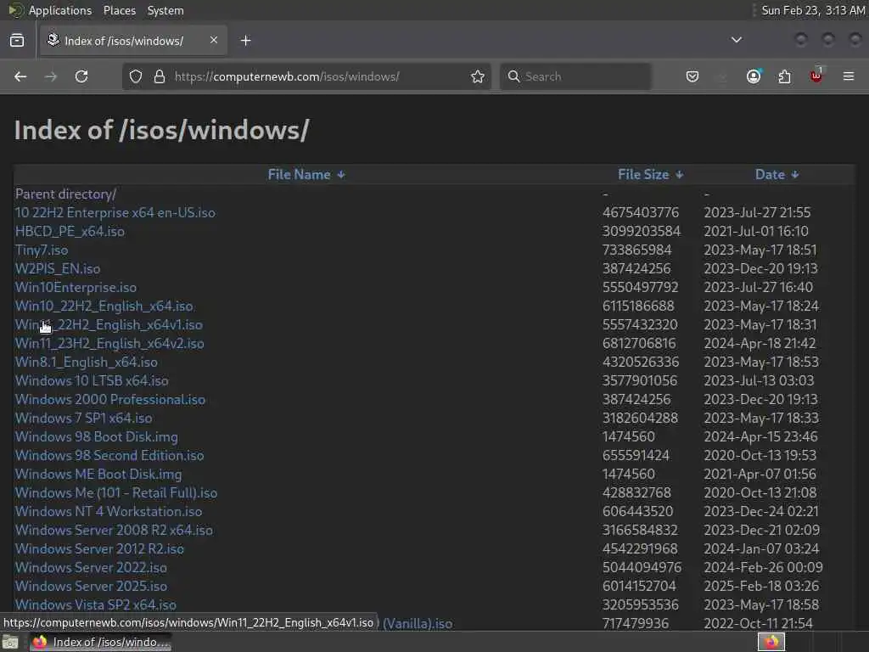
Task: Open the Tiny7.iso link
Action: 42,250
